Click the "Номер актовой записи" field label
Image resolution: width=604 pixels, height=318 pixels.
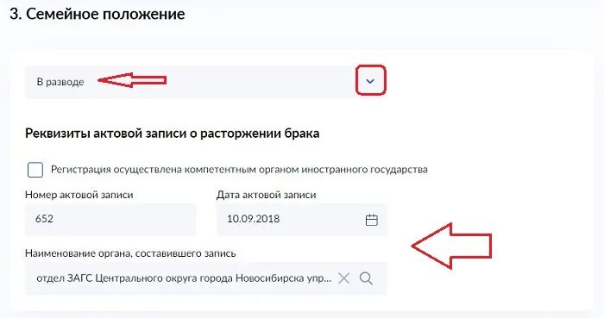click(79, 195)
